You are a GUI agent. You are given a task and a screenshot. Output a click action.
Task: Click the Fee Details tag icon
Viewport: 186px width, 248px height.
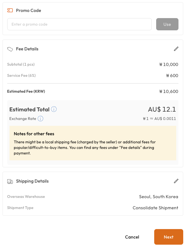tap(10, 49)
